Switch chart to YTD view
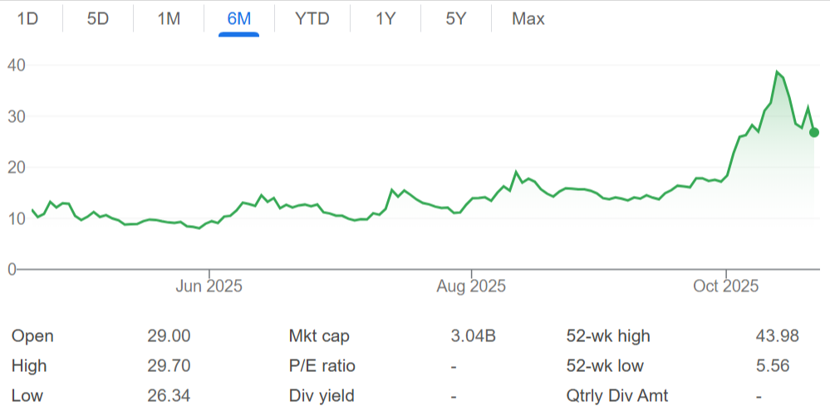Image resolution: width=830 pixels, height=411 pixels. (312, 18)
